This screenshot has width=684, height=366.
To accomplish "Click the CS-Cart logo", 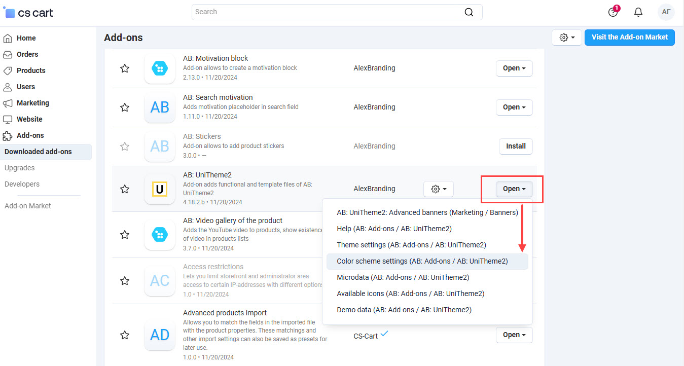I will [28, 13].
